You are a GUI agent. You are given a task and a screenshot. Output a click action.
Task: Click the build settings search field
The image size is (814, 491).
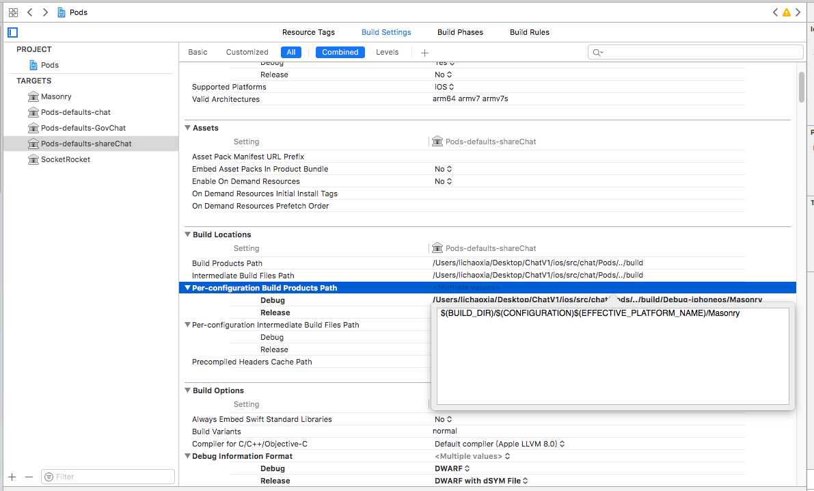(695, 53)
